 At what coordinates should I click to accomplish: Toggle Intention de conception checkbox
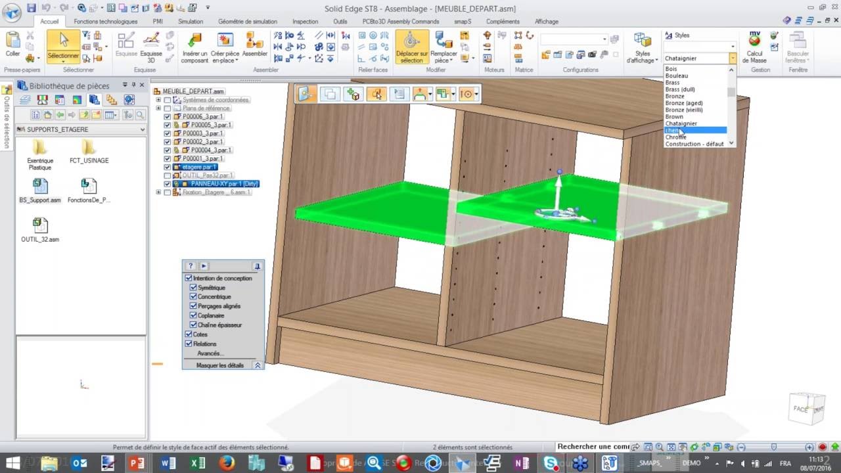click(189, 279)
